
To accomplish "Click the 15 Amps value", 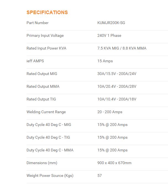I will 105,61.
